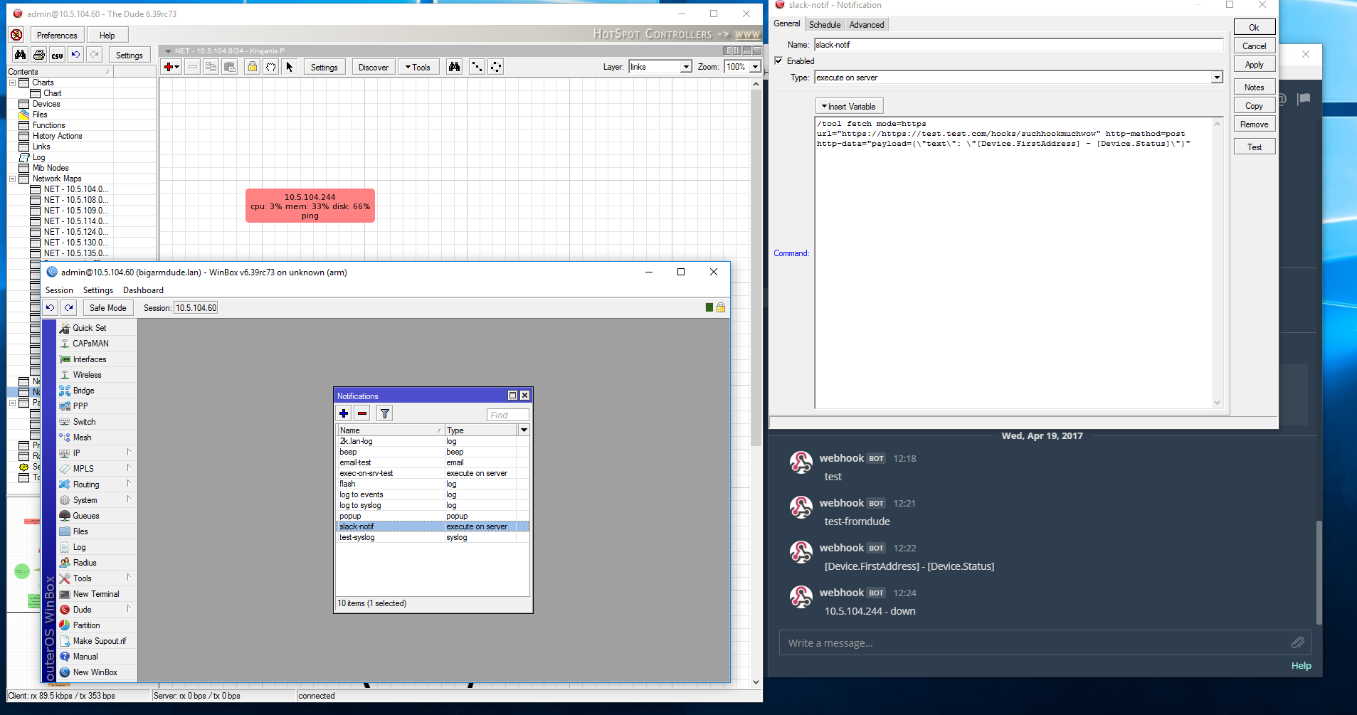Click the red minus remove notification icon
The width and height of the screenshot is (1357, 715).
(362, 413)
